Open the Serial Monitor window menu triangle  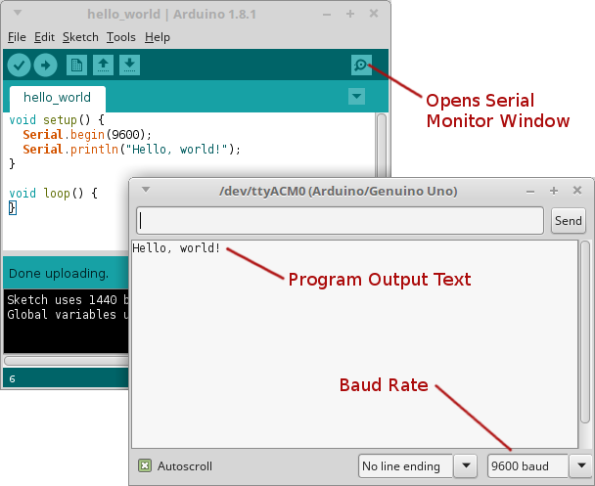click(x=146, y=190)
